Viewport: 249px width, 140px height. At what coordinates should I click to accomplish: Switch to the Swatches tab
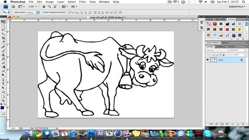pos(221,19)
